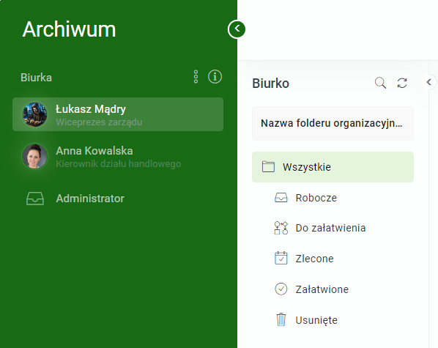Viewport: 438px width, 348px height.
Task: Click the Archiwum heading
Action: (x=69, y=29)
